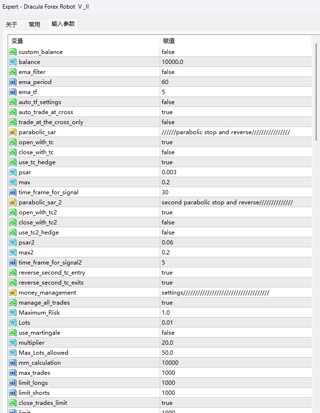Select the Maximum_Risk value 1.0
This screenshot has height=413, width=320.
pos(166,313)
